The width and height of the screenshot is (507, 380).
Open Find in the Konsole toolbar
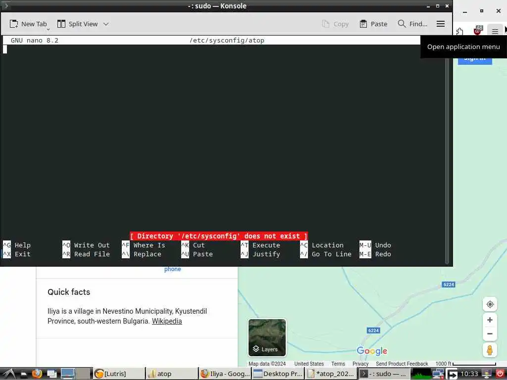pos(412,24)
